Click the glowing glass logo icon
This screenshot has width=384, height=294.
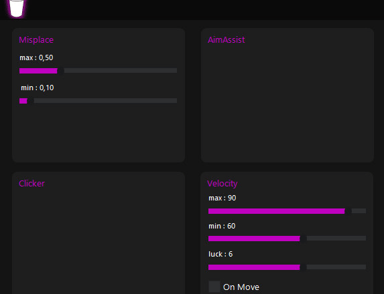tap(17, 8)
